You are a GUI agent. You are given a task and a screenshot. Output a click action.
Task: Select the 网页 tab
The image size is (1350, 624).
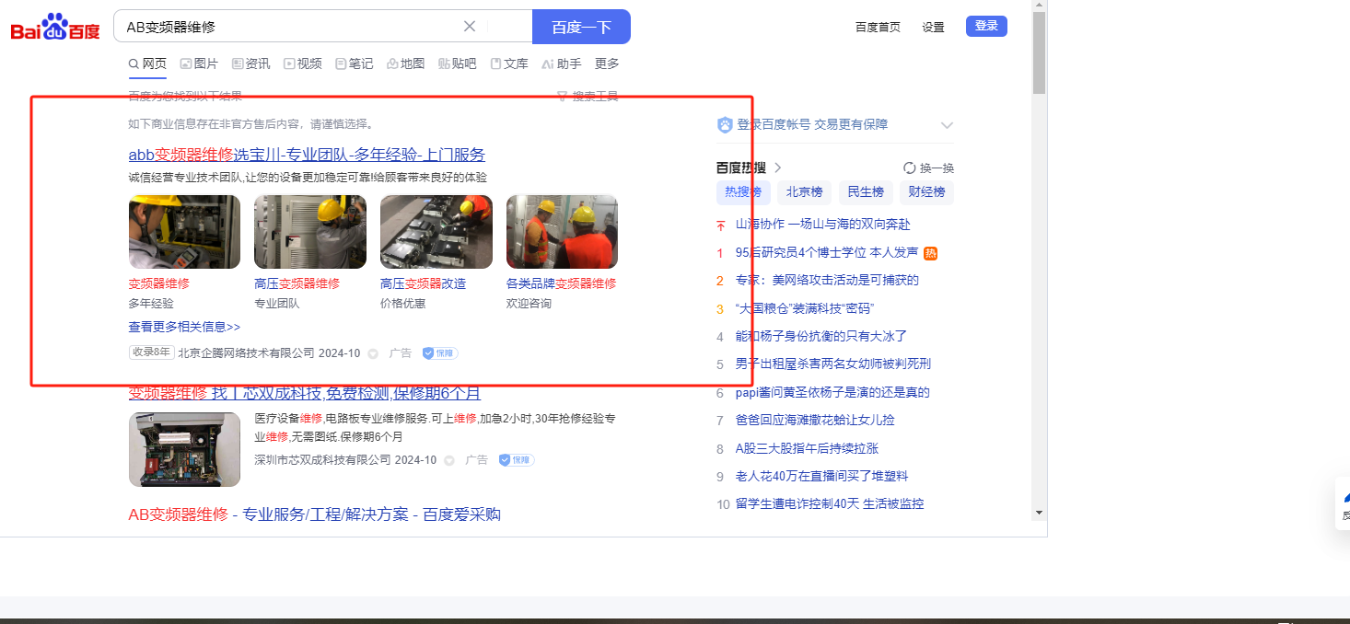coord(147,64)
